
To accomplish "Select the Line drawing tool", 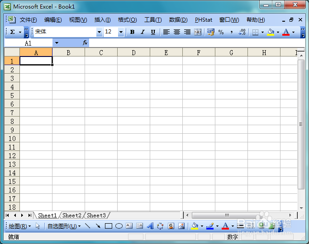I will (x=87, y=226).
